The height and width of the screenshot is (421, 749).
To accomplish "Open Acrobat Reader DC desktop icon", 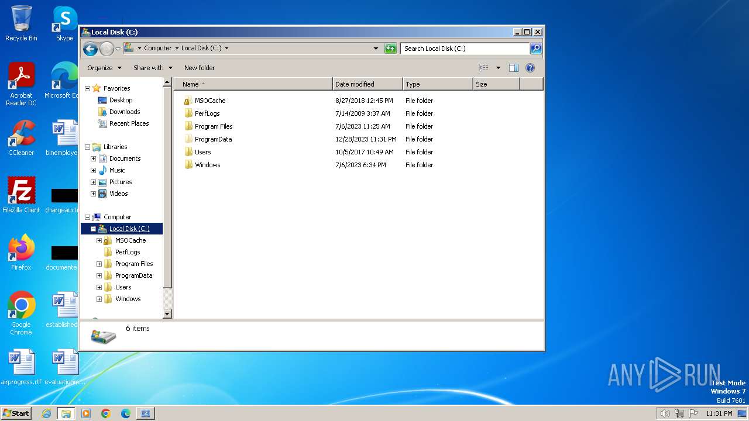I will pyautogui.click(x=21, y=84).
